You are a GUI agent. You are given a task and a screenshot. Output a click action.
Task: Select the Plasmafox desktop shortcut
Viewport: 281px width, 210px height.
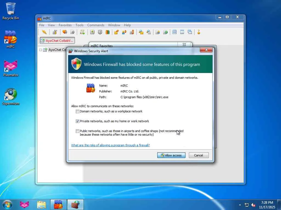[x=11, y=68]
